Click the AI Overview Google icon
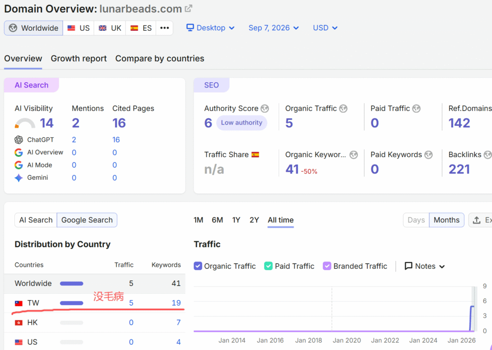 pyautogui.click(x=19, y=152)
